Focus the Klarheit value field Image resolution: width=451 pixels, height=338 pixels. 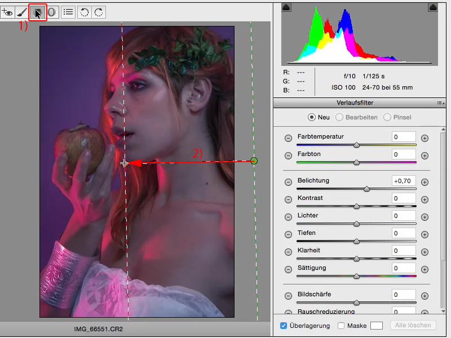[404, 251]
